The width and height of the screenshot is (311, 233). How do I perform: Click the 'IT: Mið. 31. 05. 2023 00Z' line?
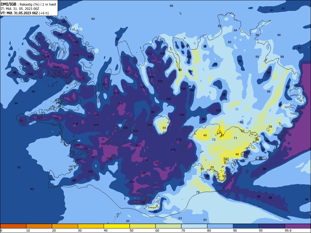[x=20, y=9]
